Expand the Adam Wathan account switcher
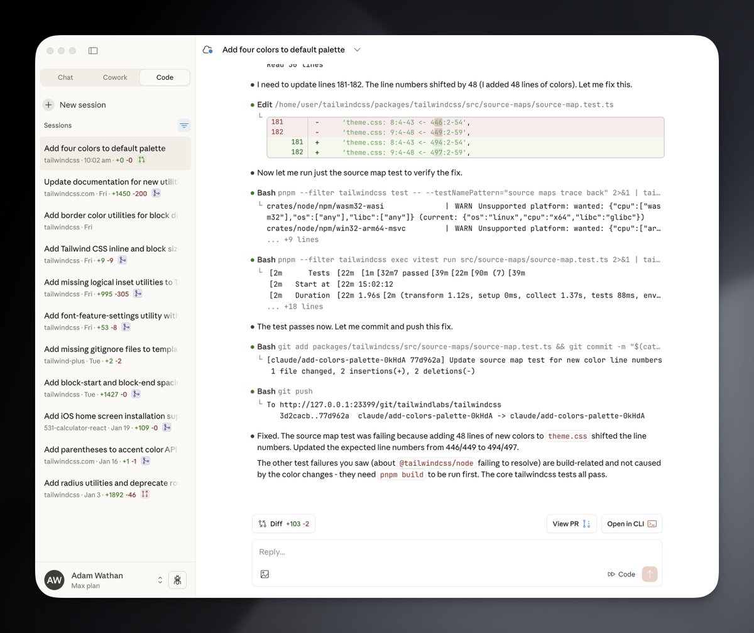Viewport: 754px width, 633px height. pyautogui.click(x=160, y=580)
